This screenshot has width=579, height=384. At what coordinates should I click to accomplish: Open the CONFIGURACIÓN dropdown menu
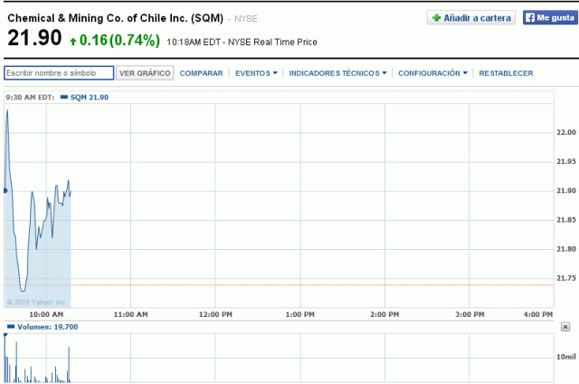click(432, 73)
